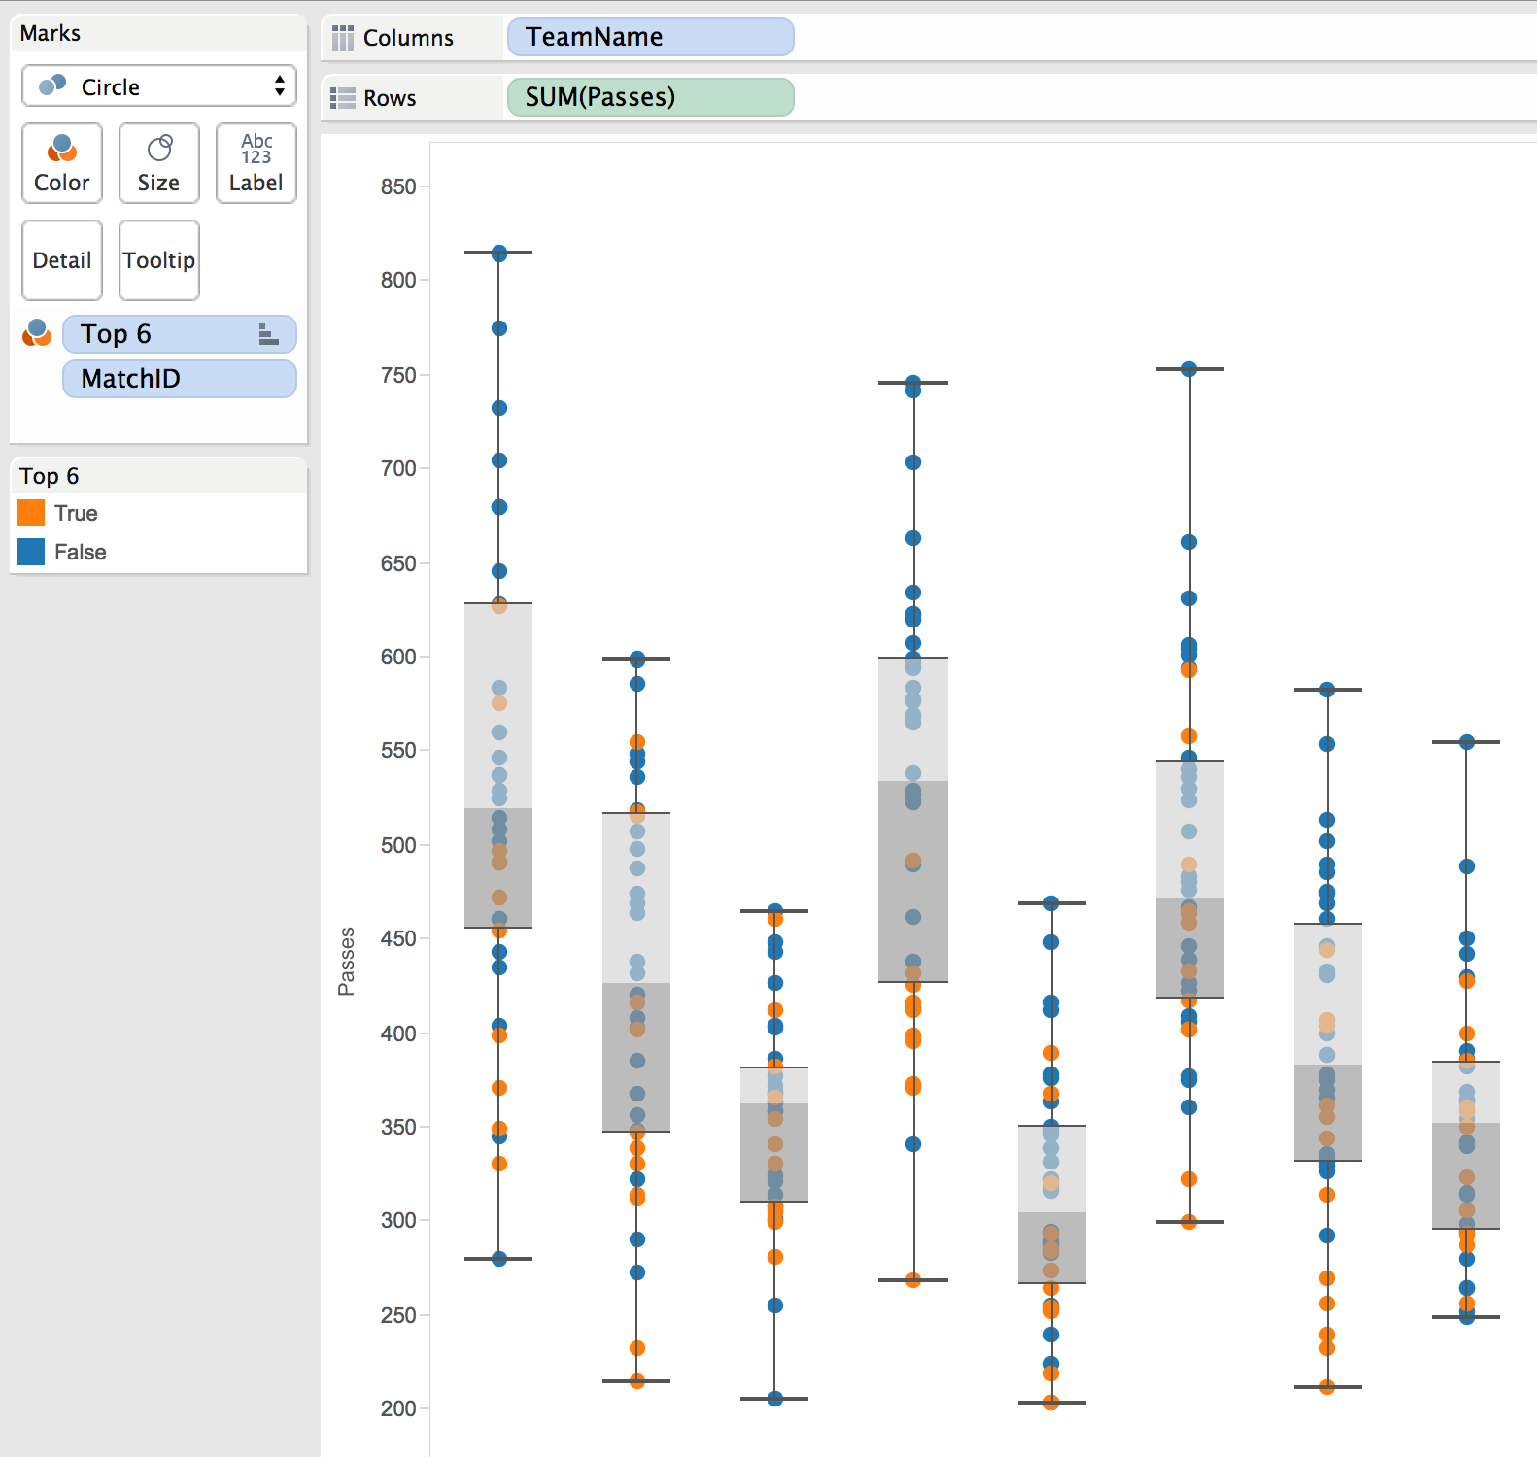Image resolution: width=1537 pixels, height=1457 pixels.
Task: Click the Columns shelf grid icon
Action: point(342,38)
